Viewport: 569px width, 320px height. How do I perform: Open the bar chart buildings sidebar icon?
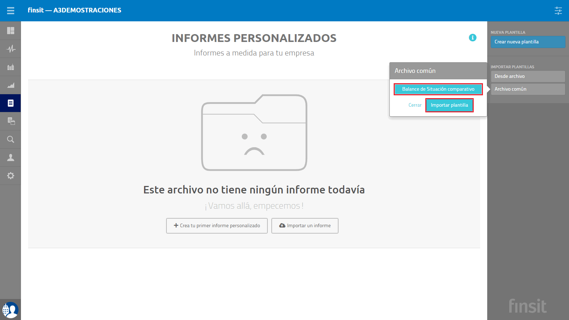click(11, 67)
